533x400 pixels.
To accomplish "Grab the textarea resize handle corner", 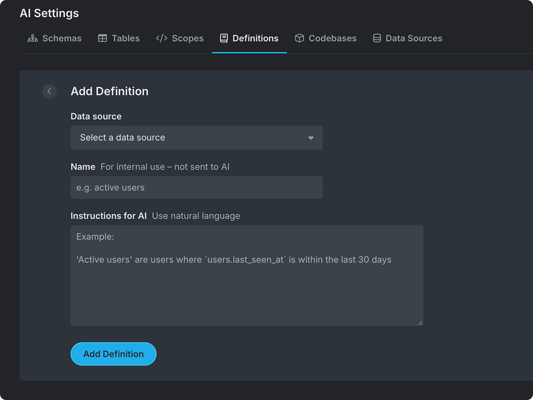I will 420,322.
